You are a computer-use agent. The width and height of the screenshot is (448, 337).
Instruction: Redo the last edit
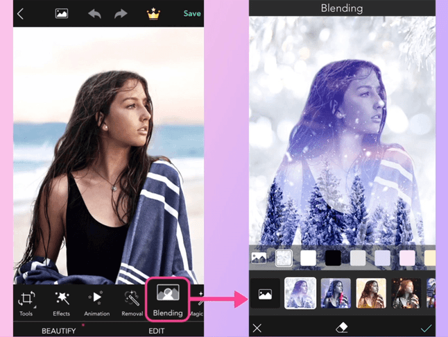(x=122, y=13)
